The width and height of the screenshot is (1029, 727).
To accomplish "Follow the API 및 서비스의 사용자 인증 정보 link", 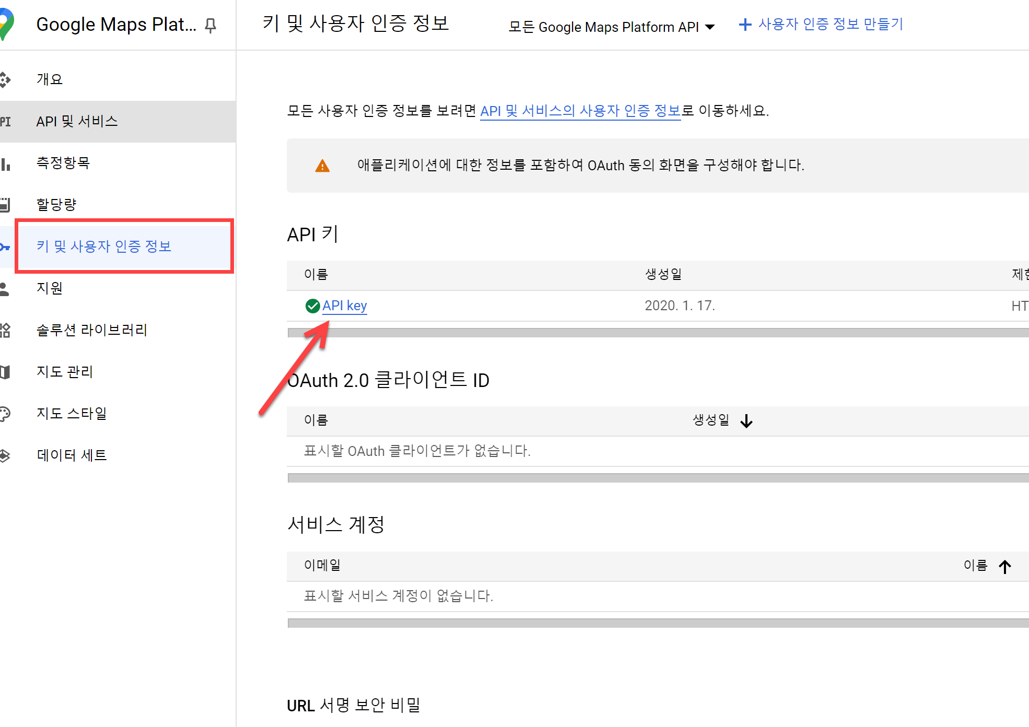I will (x=580, y=111).
